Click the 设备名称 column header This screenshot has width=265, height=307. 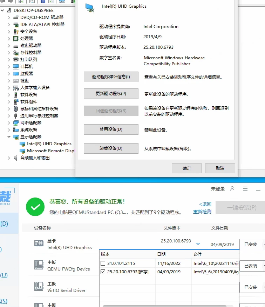click(42, 228)
